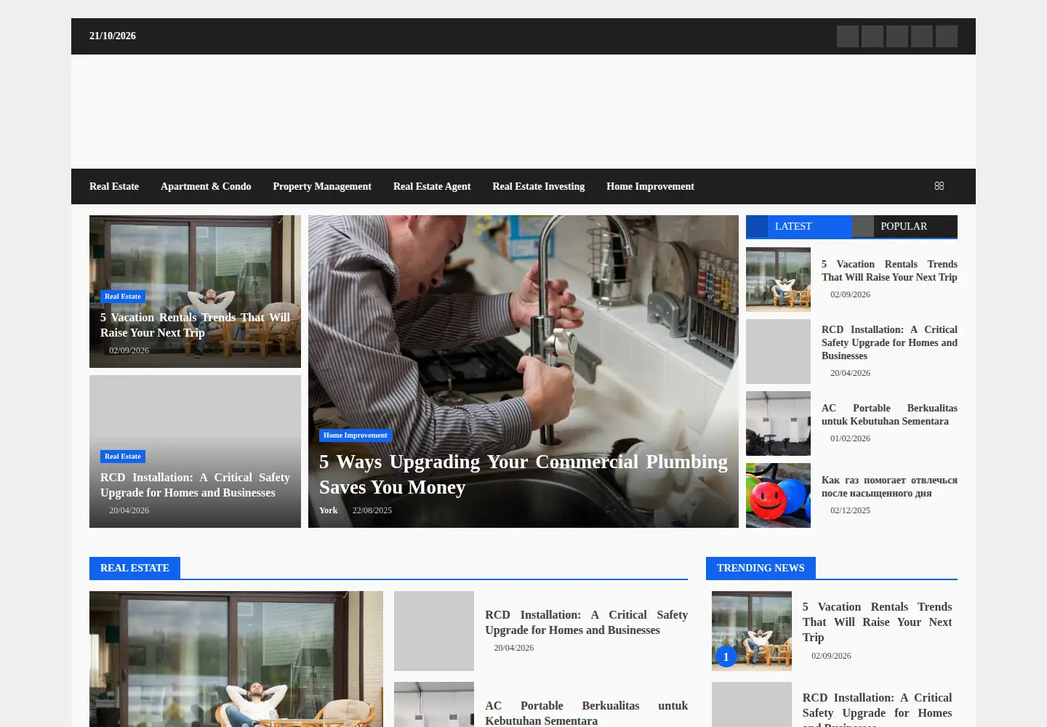Select AC Portable thumbnail in Latest list

click(778, 423)
